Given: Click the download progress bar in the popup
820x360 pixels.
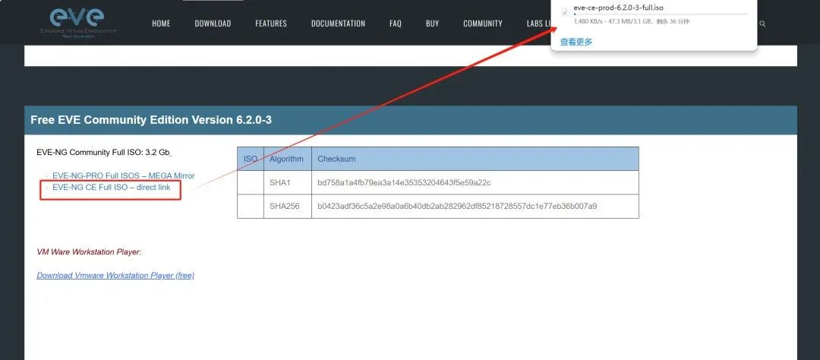Looking at the screenshot, I should tap(660, 14).
